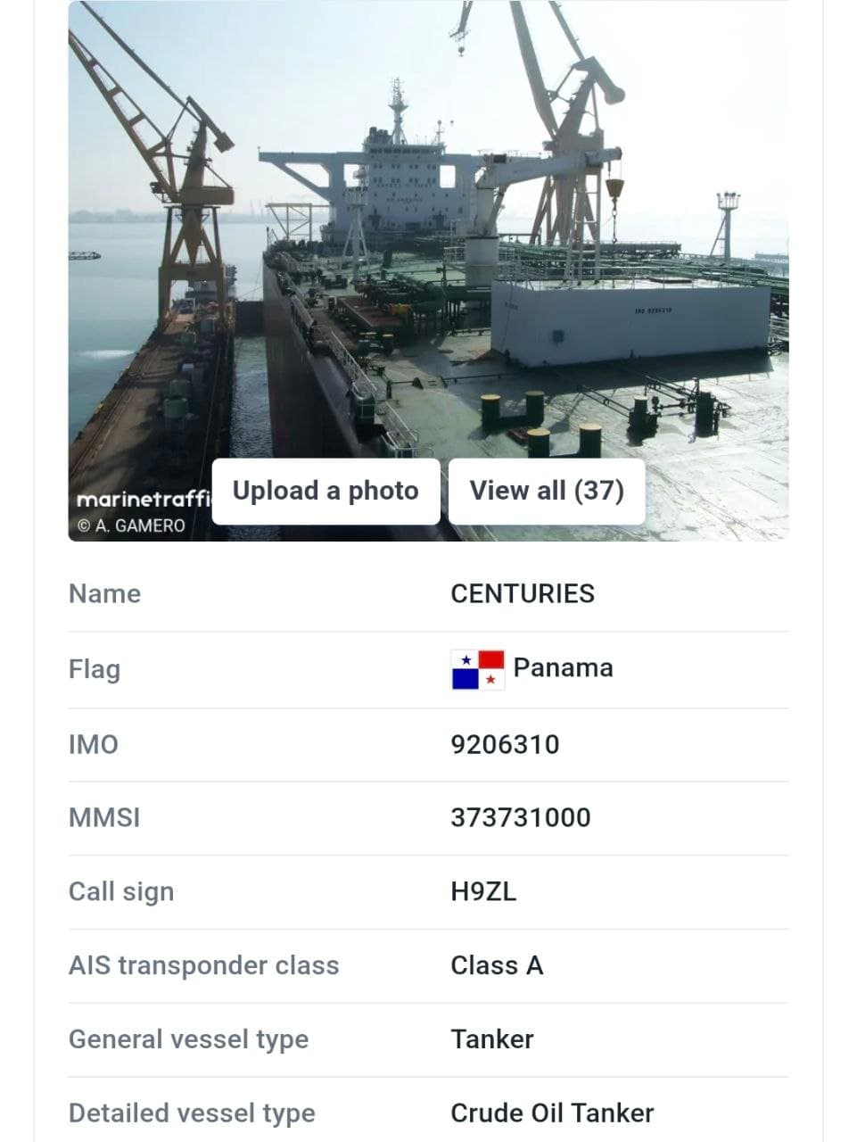Click the Detailed vessel type label

(191, 1113)
